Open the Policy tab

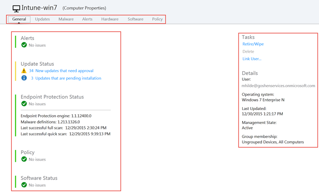click(x=157, y=19)
